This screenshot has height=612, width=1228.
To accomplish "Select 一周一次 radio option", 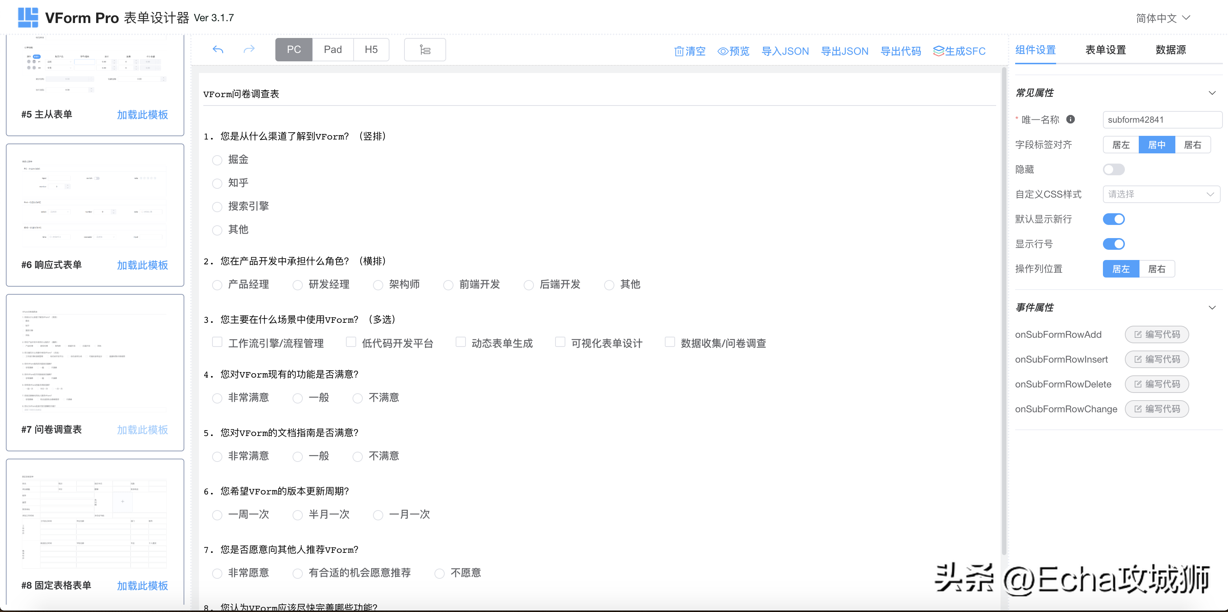I will [217, 515].
